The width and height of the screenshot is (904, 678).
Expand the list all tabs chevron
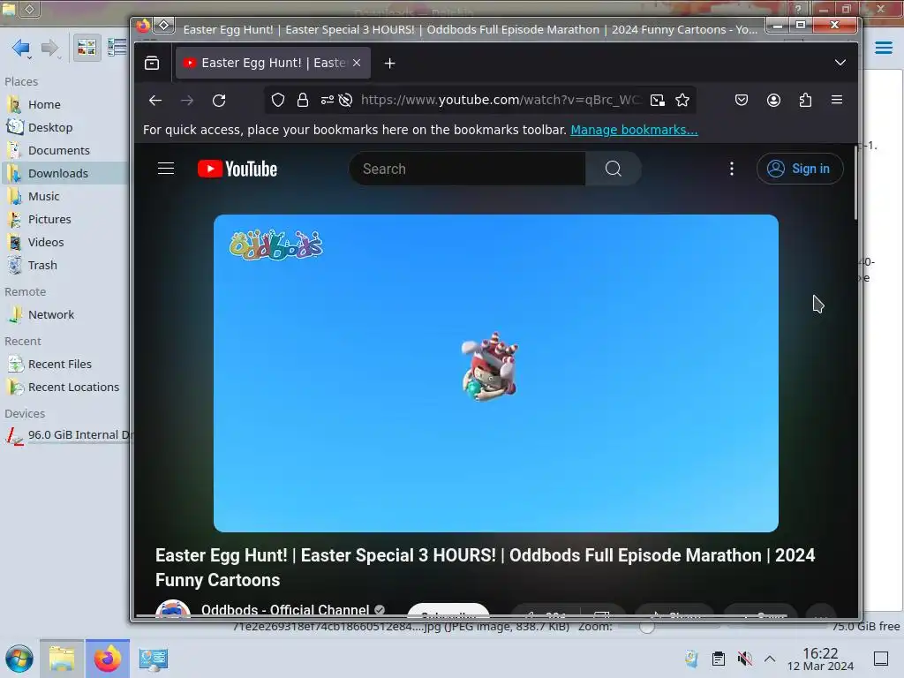[840, 63]
